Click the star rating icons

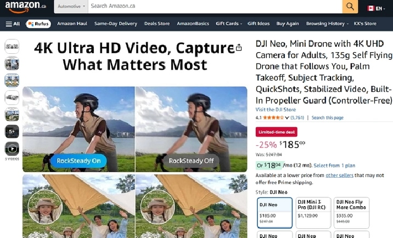(273, 117)
